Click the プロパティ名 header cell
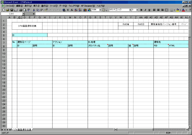Screen dimensions: 192x135 (98, 46)
